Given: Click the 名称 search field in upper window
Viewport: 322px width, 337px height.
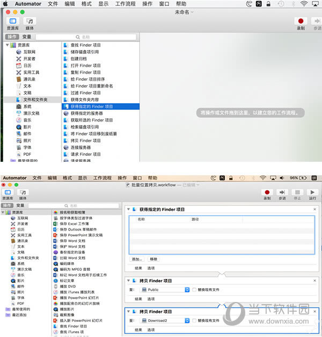Looking at the screenshot, I should pyautogui.click(x=86, y=37).
